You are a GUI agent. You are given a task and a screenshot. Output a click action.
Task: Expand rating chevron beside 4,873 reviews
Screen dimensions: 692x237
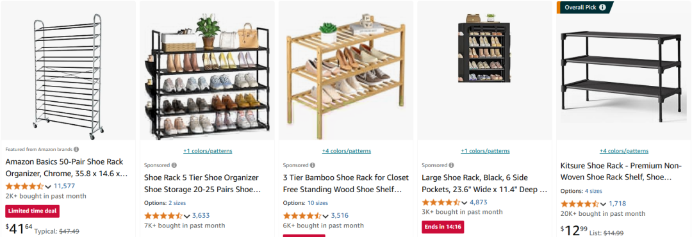[x=465, y=202]
